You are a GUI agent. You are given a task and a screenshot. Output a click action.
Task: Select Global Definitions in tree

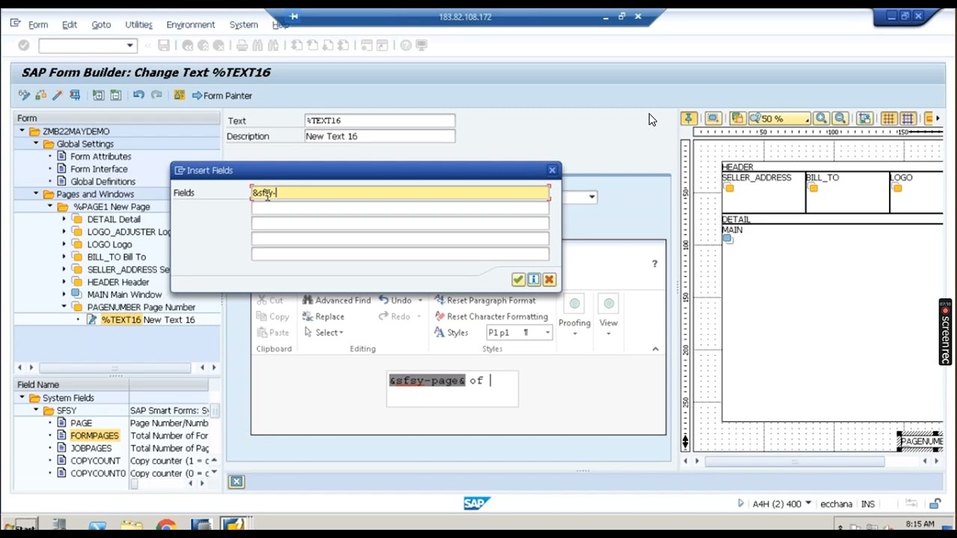click(x=102, y=182)
